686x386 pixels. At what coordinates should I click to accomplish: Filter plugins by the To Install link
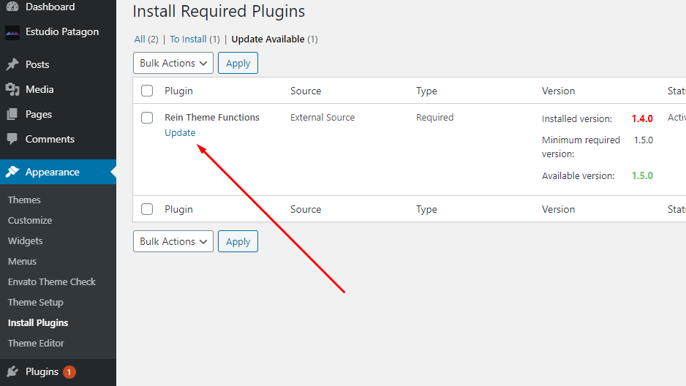[189, 39]
